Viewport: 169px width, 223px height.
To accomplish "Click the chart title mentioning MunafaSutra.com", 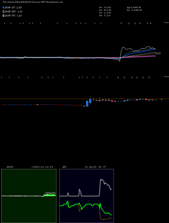I will (x=33, y=2).
